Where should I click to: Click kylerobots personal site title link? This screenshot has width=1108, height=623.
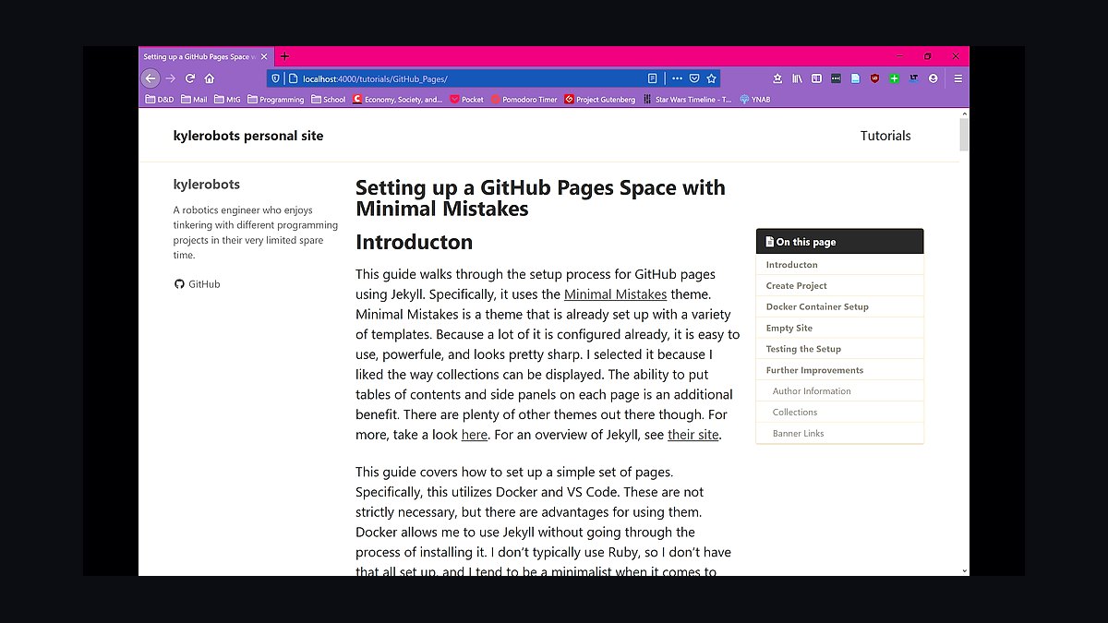(248, 136)
